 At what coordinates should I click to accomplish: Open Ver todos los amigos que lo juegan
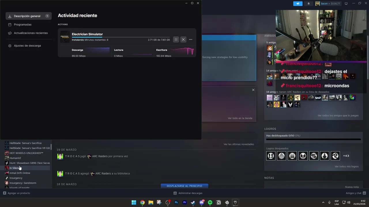338,116
